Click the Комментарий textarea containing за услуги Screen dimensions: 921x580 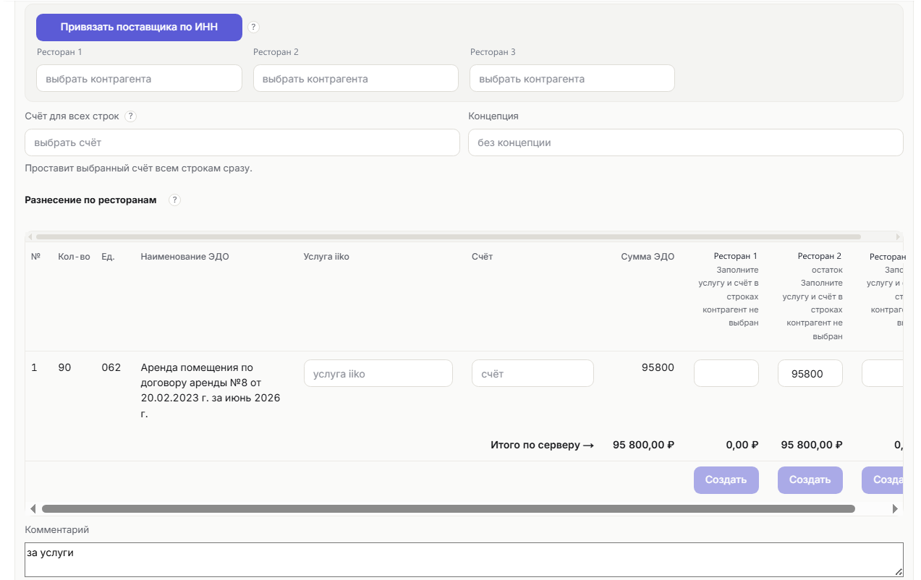(x=464, y=560)
